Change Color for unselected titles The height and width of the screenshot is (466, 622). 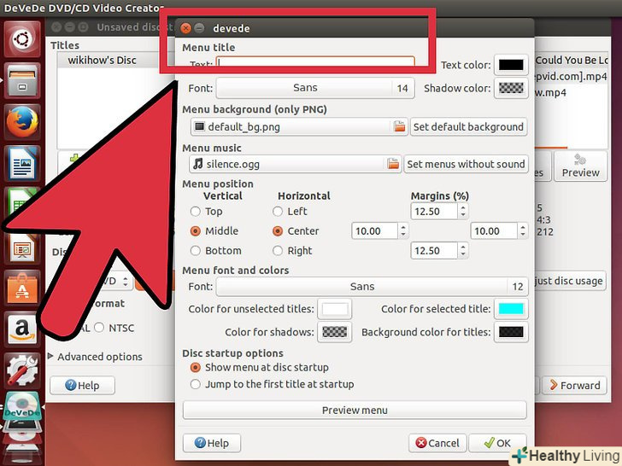(x=335, y=309)
